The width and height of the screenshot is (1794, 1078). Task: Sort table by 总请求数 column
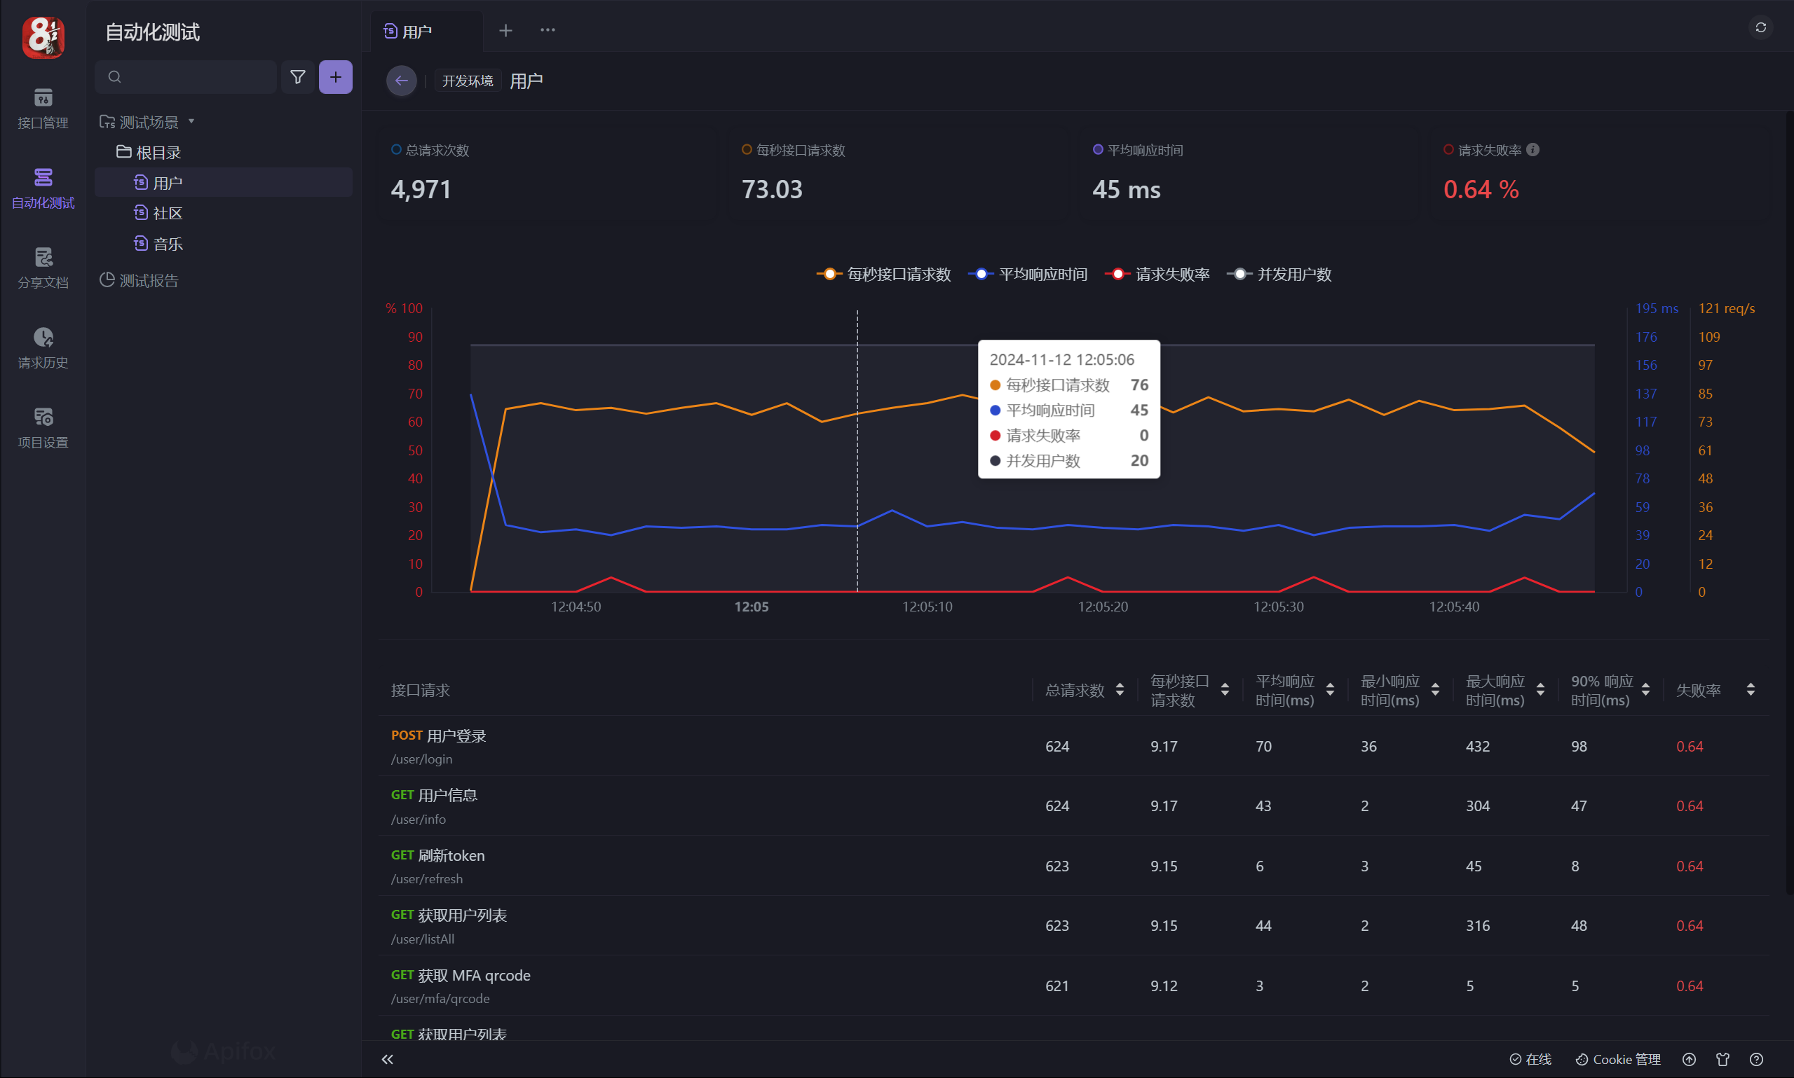click(1120, 689)
